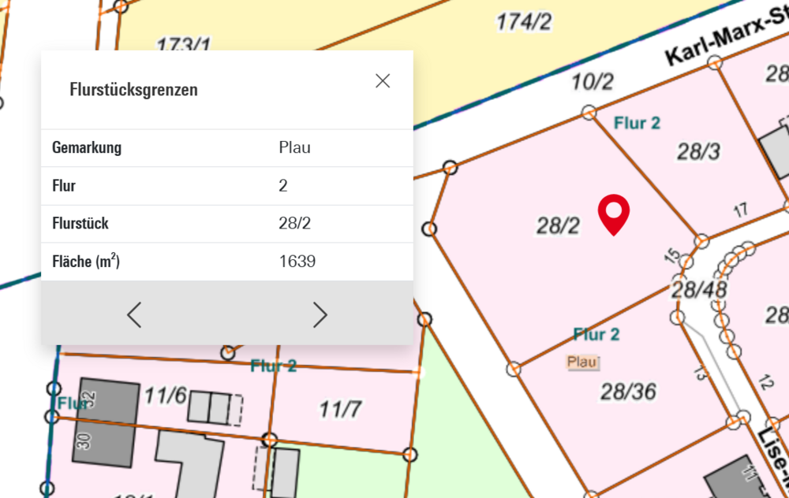Dismiss the Flurstücksgrenzen popup with the X
Image resolution: width=789 pixels, height=498 pixels.
click(x=383, y=80)
